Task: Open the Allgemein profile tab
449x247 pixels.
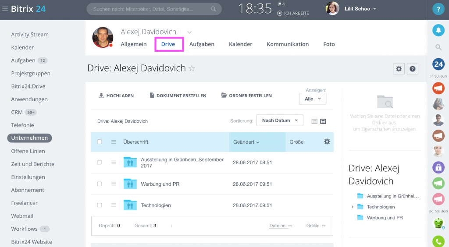Action: click(x=133, y=44)
